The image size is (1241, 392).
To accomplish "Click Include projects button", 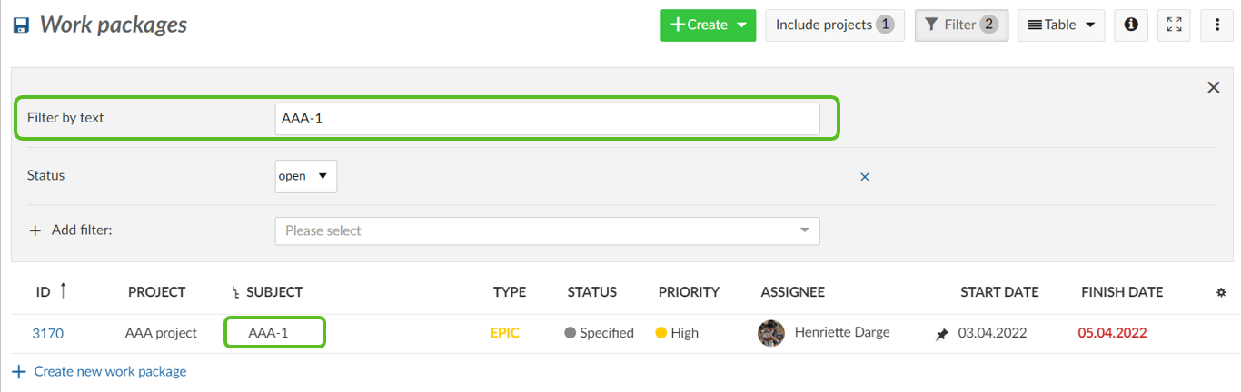I will [x=834, y=24].
